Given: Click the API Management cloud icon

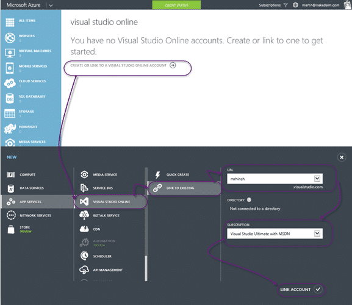Looking at the screenshot, I should coord(84,270).
